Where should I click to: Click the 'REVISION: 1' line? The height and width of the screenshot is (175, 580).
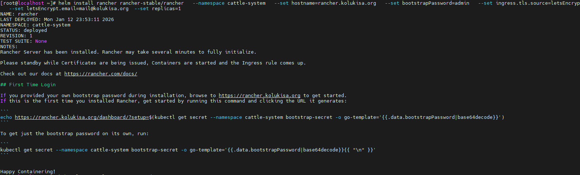point(16,36)
